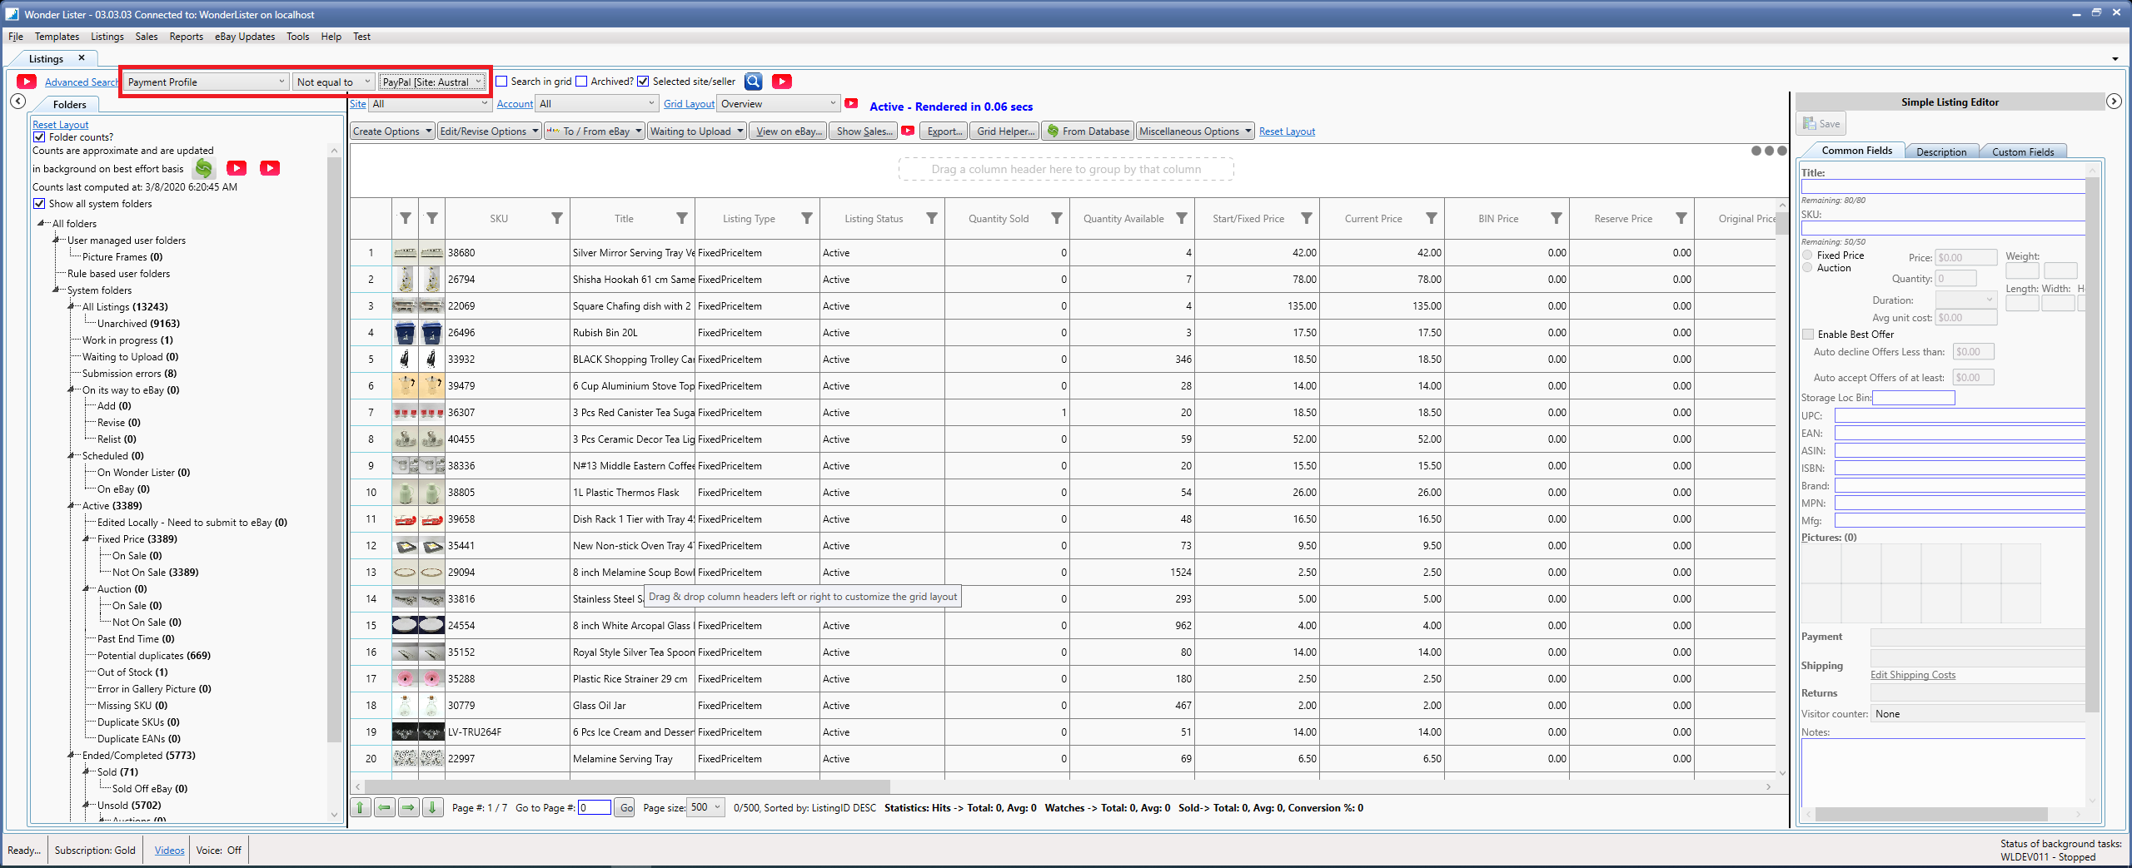Open the Not equal to operator dropdown
2132x868 pixels.
(x=333, y=82)
